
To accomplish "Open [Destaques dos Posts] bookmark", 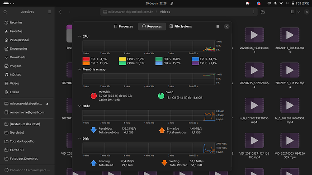I will coord(27,124).
